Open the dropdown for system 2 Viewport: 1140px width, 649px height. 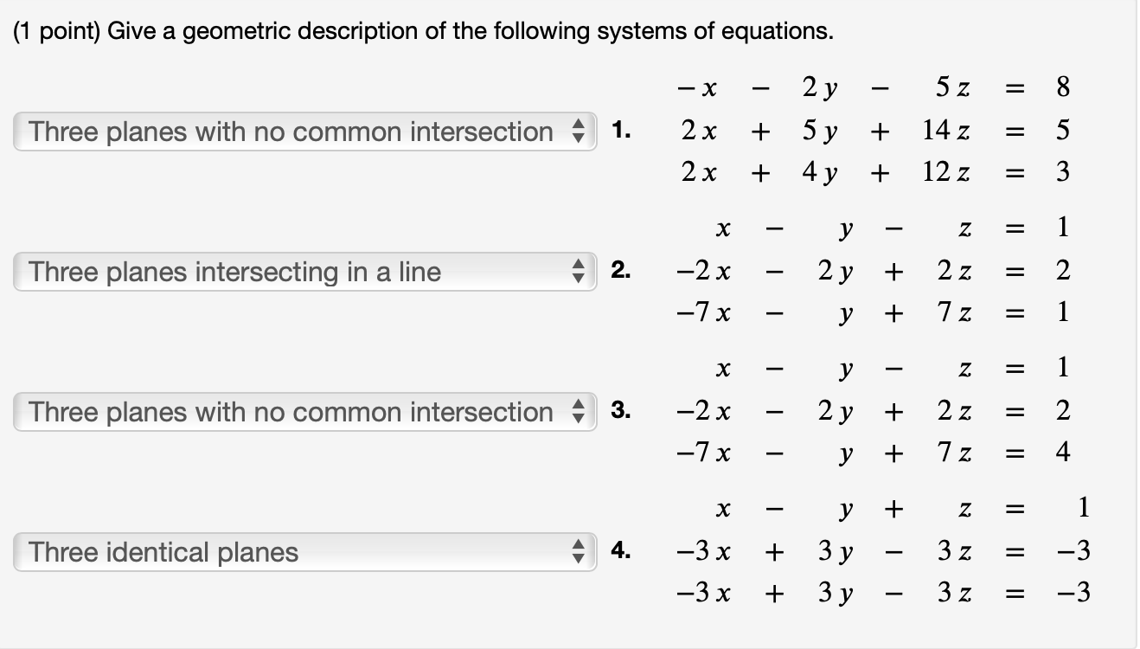pos(303,272)
